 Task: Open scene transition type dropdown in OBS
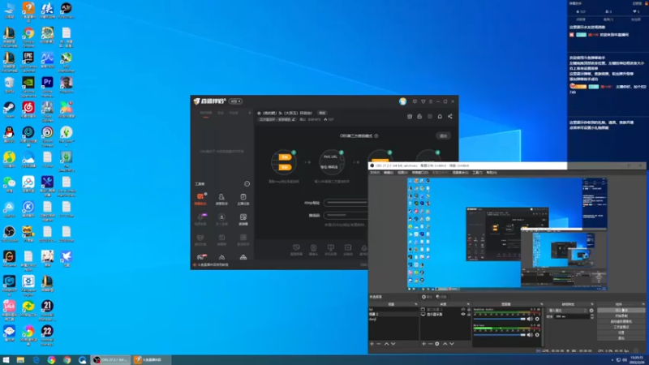pyautogui.click(x=567, y=311)
